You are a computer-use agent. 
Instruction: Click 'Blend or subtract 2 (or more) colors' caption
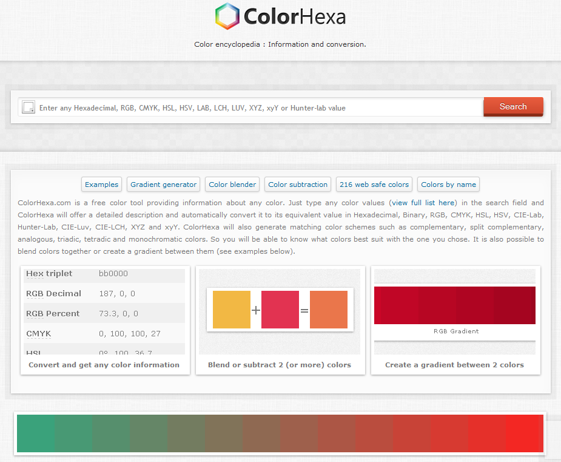tap(280, 365)
